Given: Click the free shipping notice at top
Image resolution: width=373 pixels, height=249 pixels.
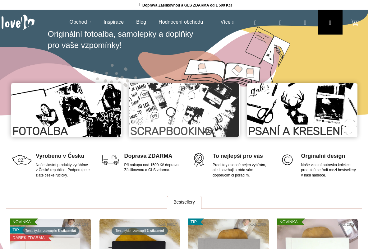Looking at the screenshot, I should [x=187, y=5].
